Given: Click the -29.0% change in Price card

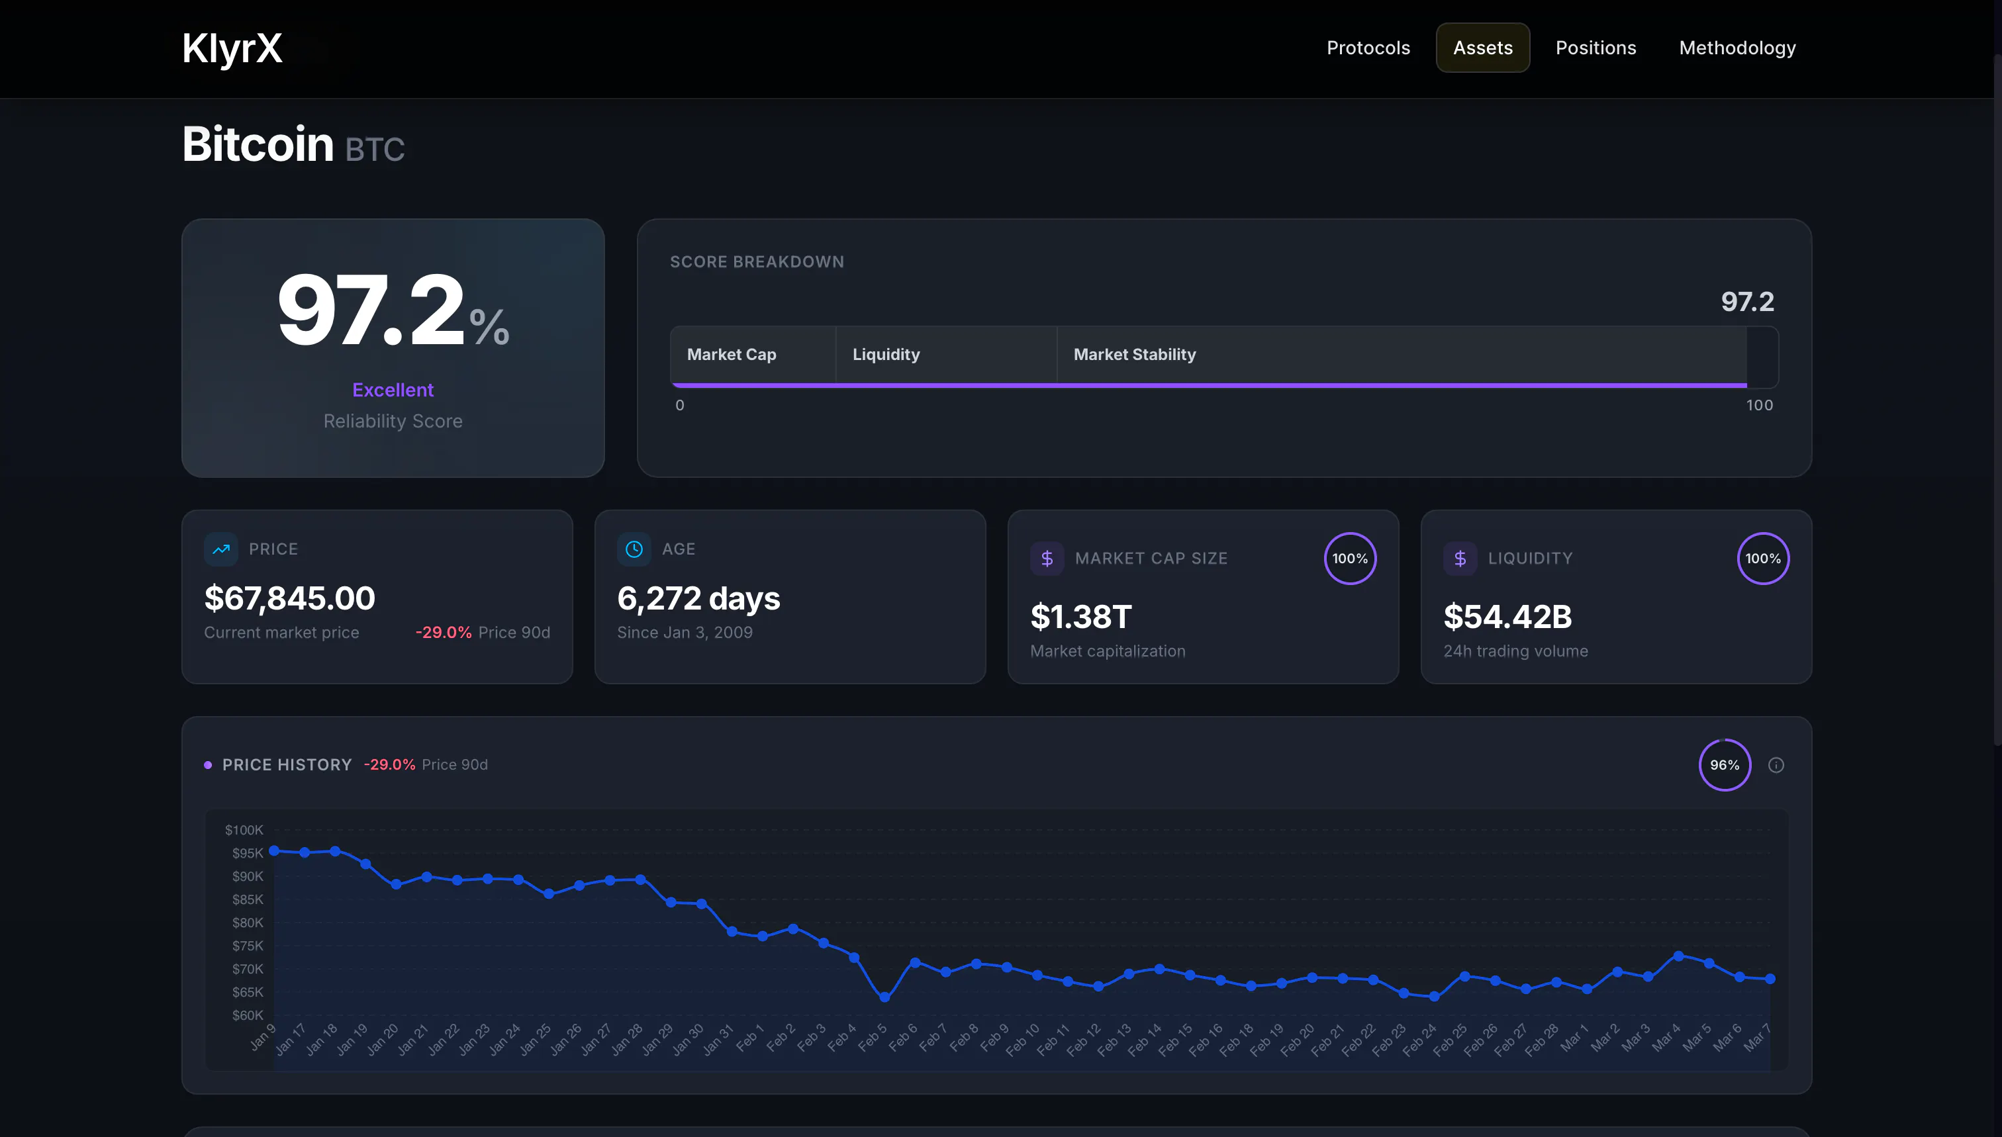Looking at the screenshot, I should (x=444, y=633).
